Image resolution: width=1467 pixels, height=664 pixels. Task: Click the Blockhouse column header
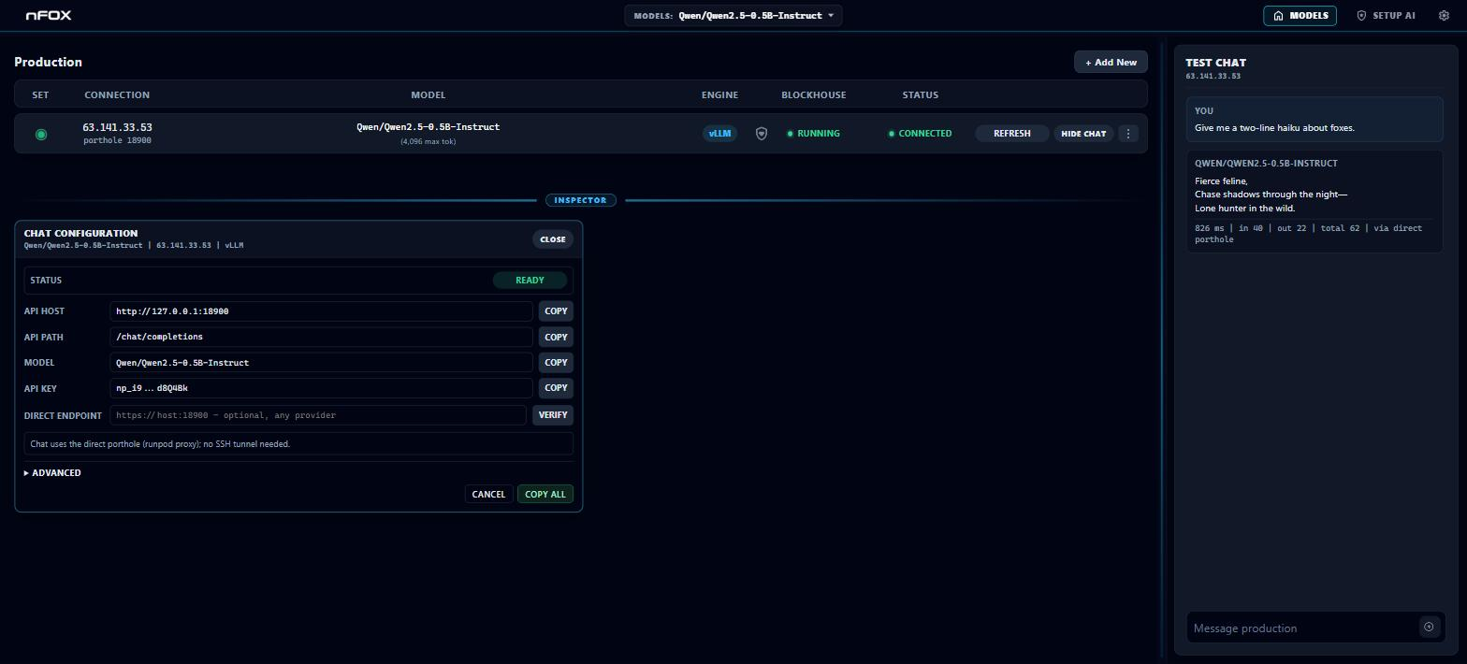click(813, 95)
